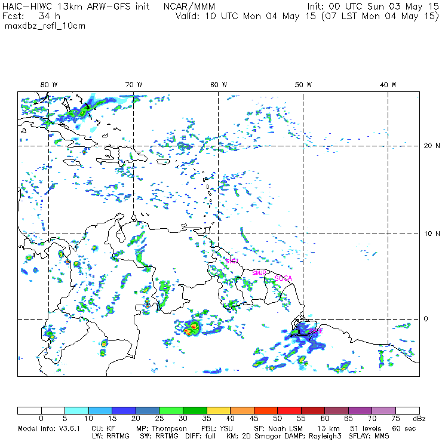Click the 50 W longitude label
The height and width of the screenshot is (442, 442).
[x=303, y=85]
